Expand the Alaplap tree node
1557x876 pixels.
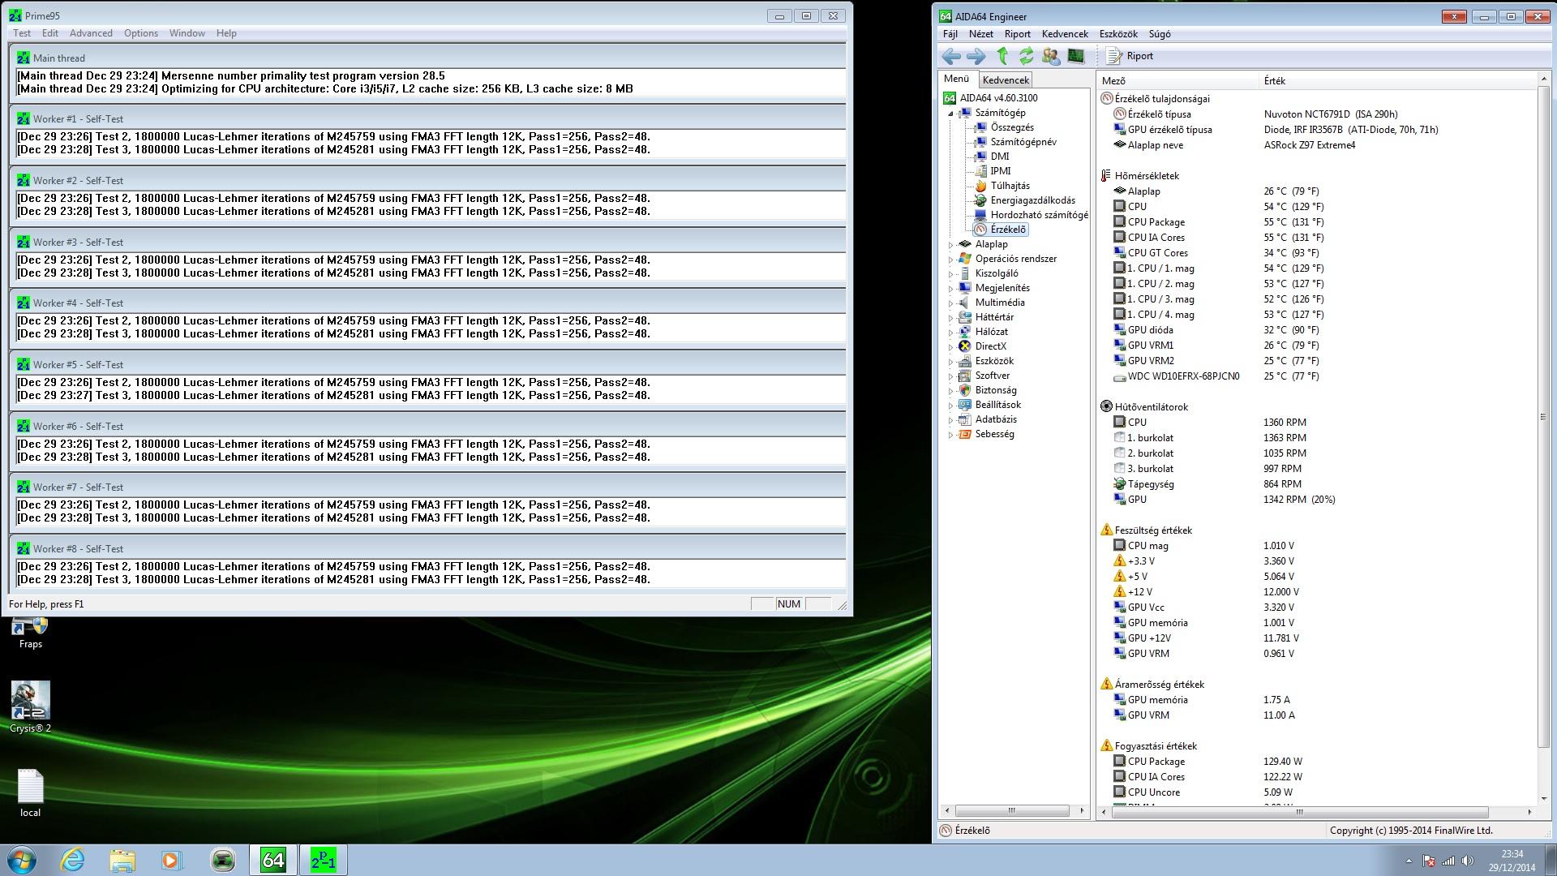[x=951, y=244]
